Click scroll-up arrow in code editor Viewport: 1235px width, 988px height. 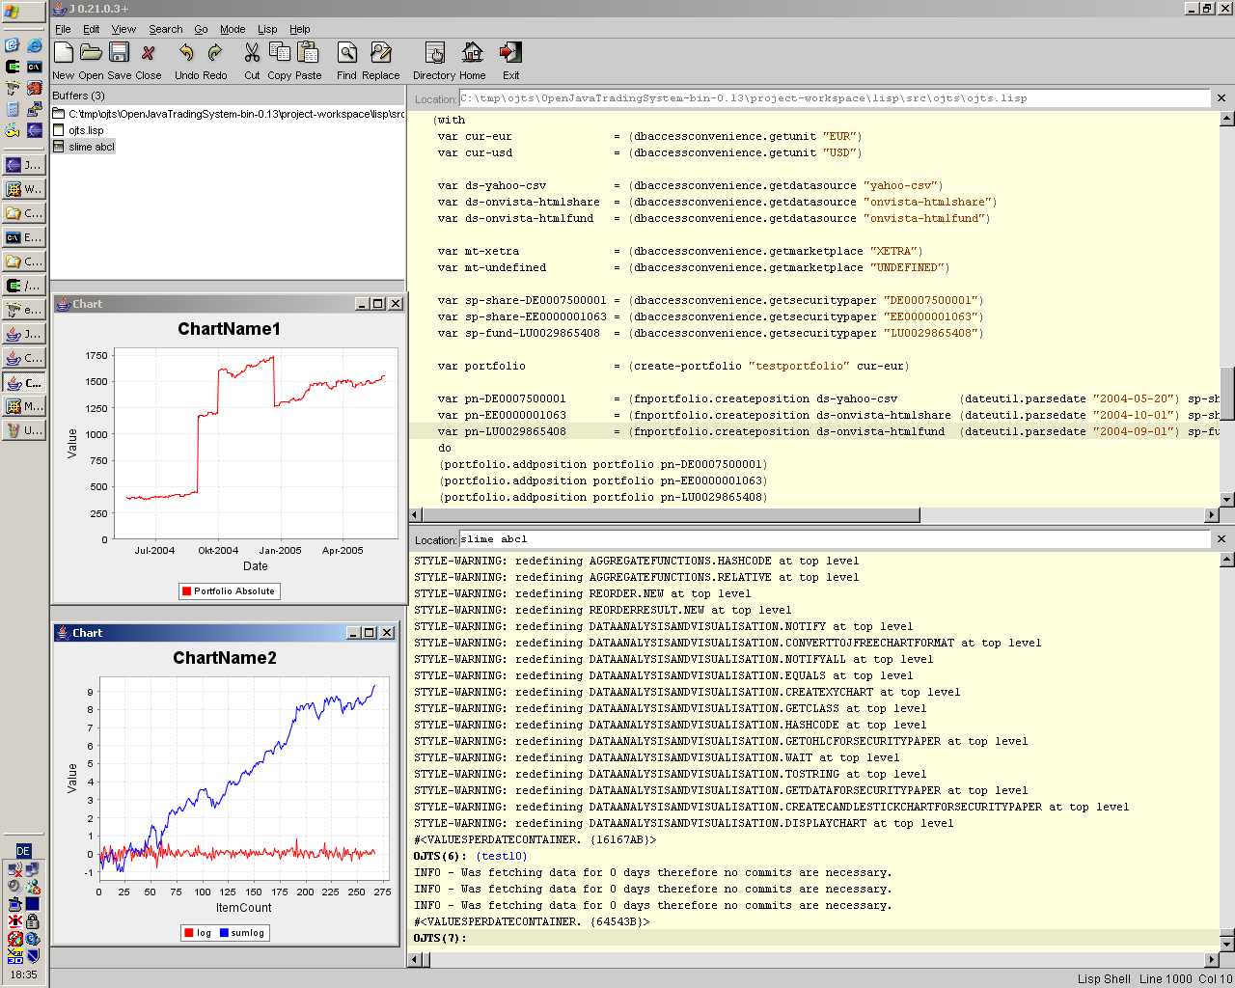tap(1227, 120)
